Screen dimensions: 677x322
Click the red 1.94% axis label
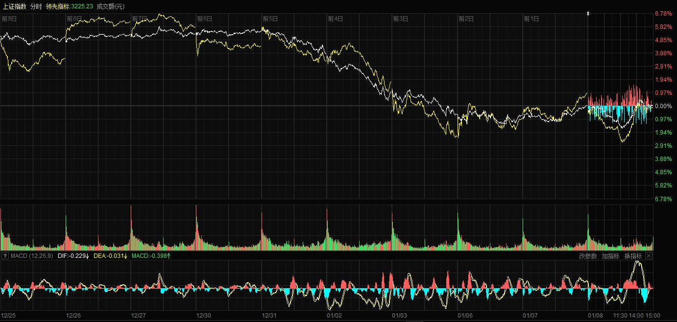tap(663, 80)
